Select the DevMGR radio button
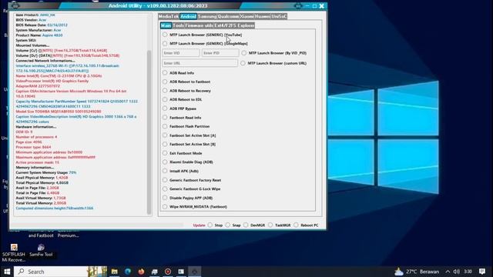Viewport: 493px width, 277px height. tap(246, 225)
